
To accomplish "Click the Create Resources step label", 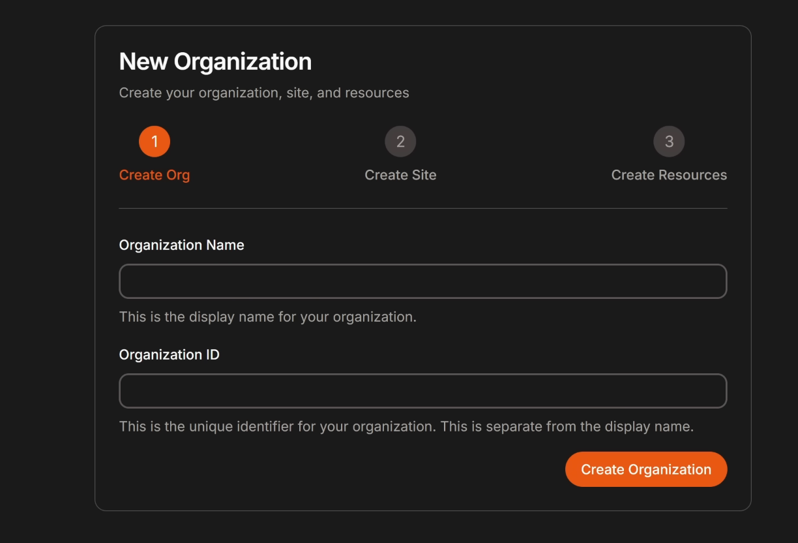I will [669, 175].
